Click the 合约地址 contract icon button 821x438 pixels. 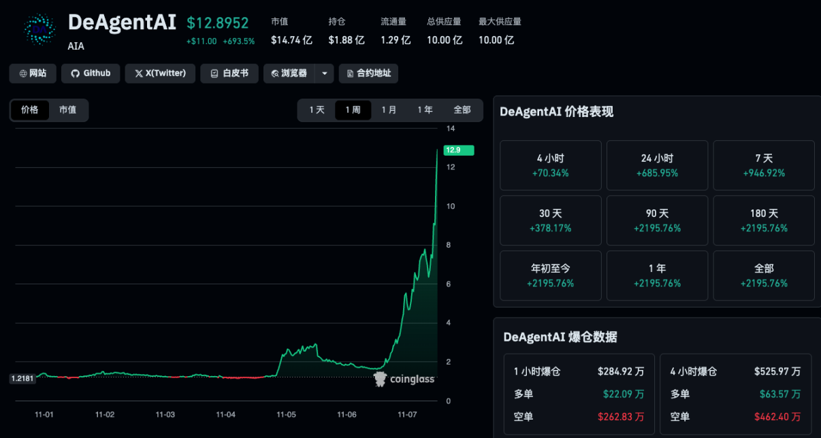(x=349, y=73)
